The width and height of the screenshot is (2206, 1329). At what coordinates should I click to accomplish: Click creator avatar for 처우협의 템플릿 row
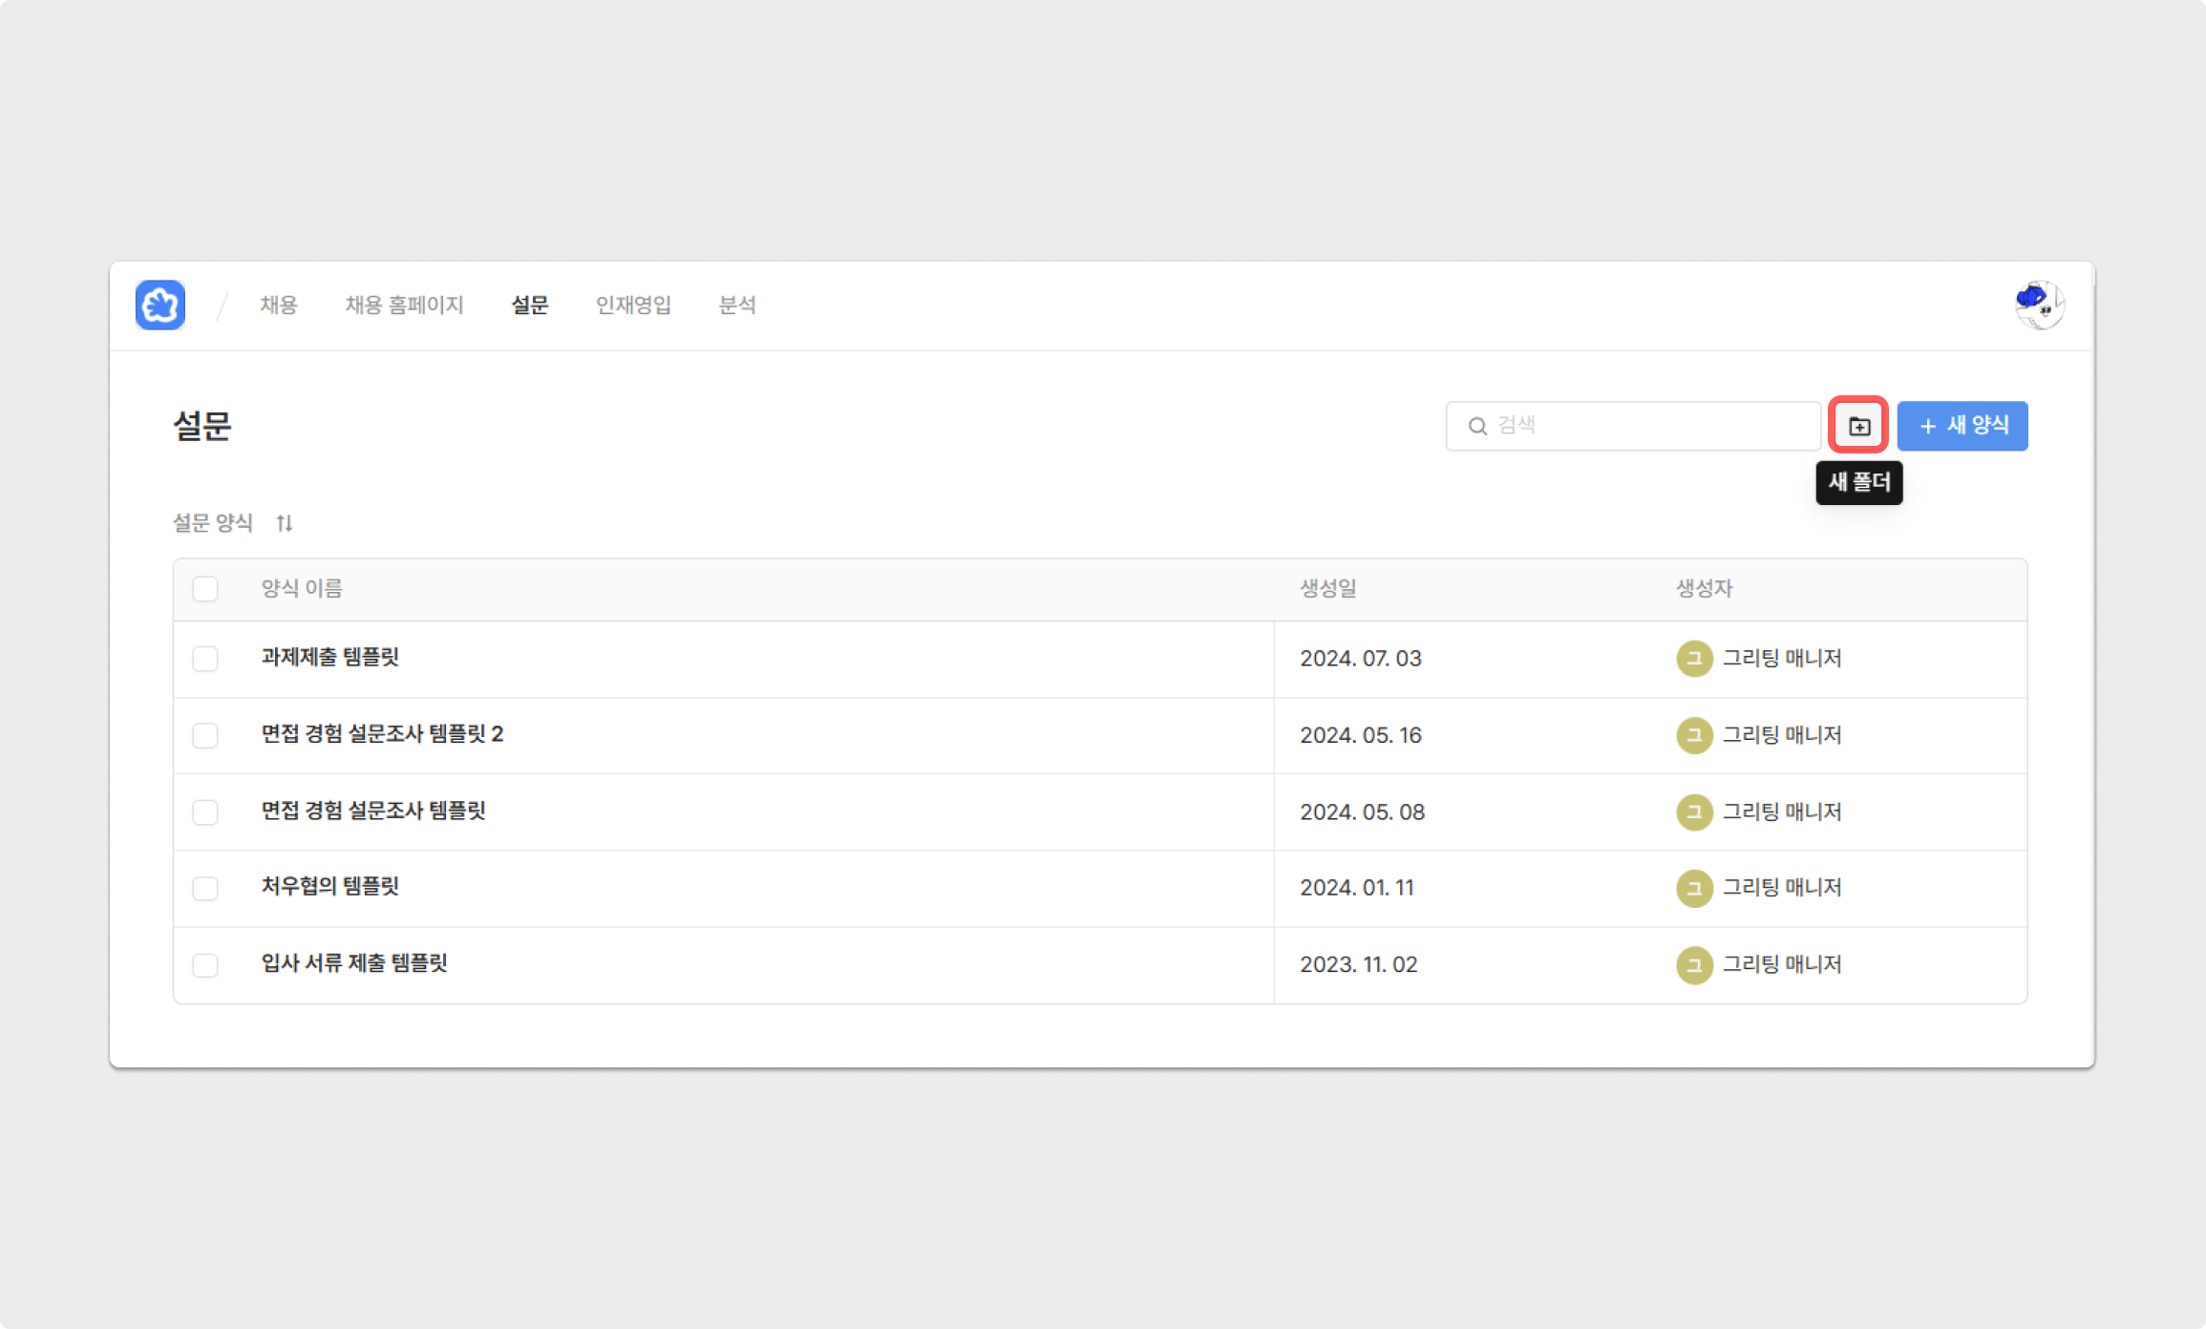click(x=1694, y=888)
